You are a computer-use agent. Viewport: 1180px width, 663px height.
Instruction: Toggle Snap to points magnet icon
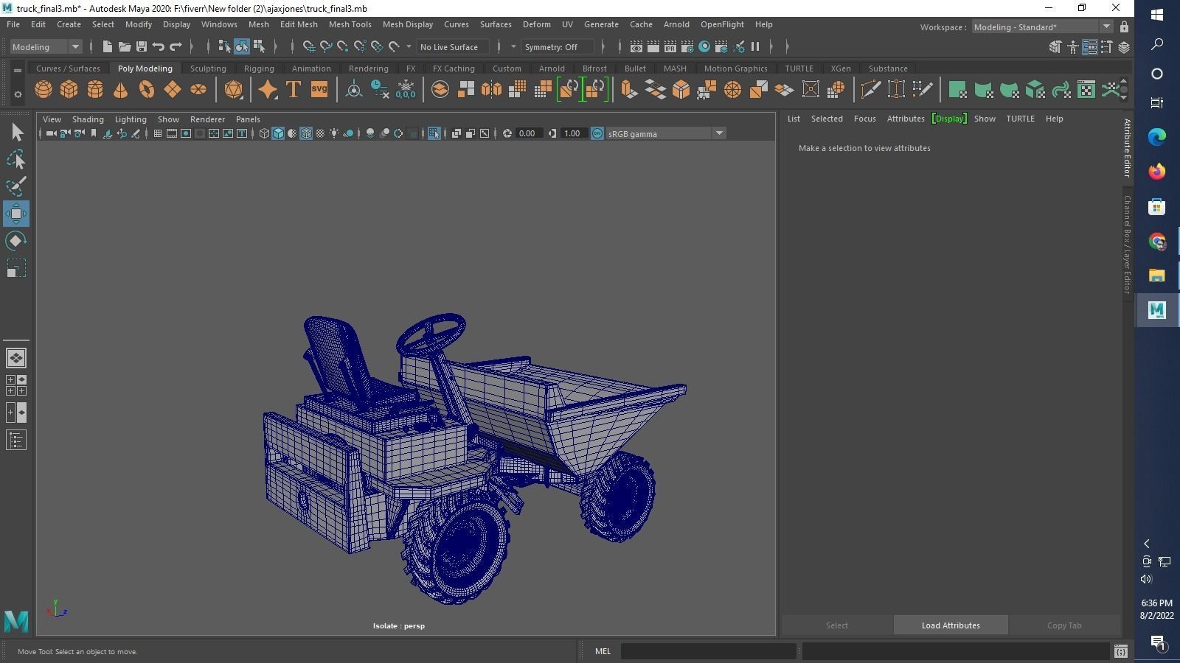pyautogui.click(x=343, y=46)
